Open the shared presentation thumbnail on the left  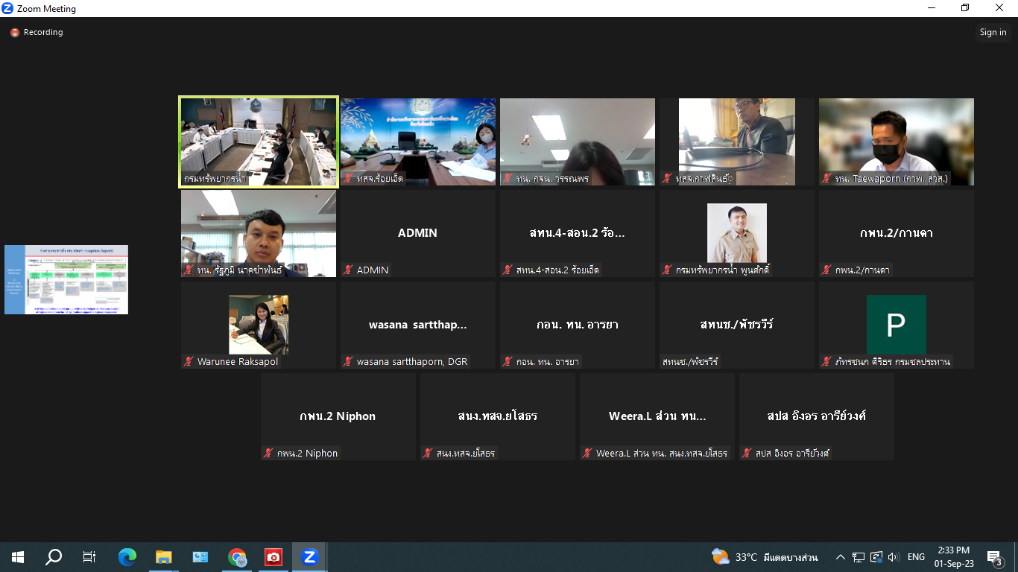point(66,279)
